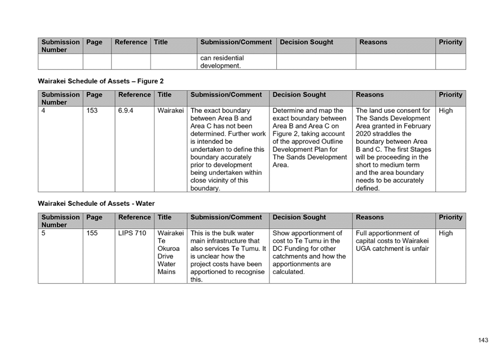Screen dimensions: 504x353
Task: Click "Submission/Comment" header in top table
Action: pyautogui.click(x=237, y=46)
